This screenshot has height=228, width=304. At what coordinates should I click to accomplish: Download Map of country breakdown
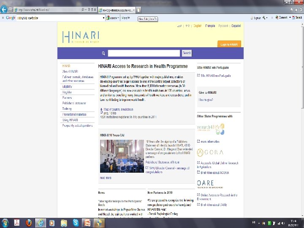coord(118,109)
